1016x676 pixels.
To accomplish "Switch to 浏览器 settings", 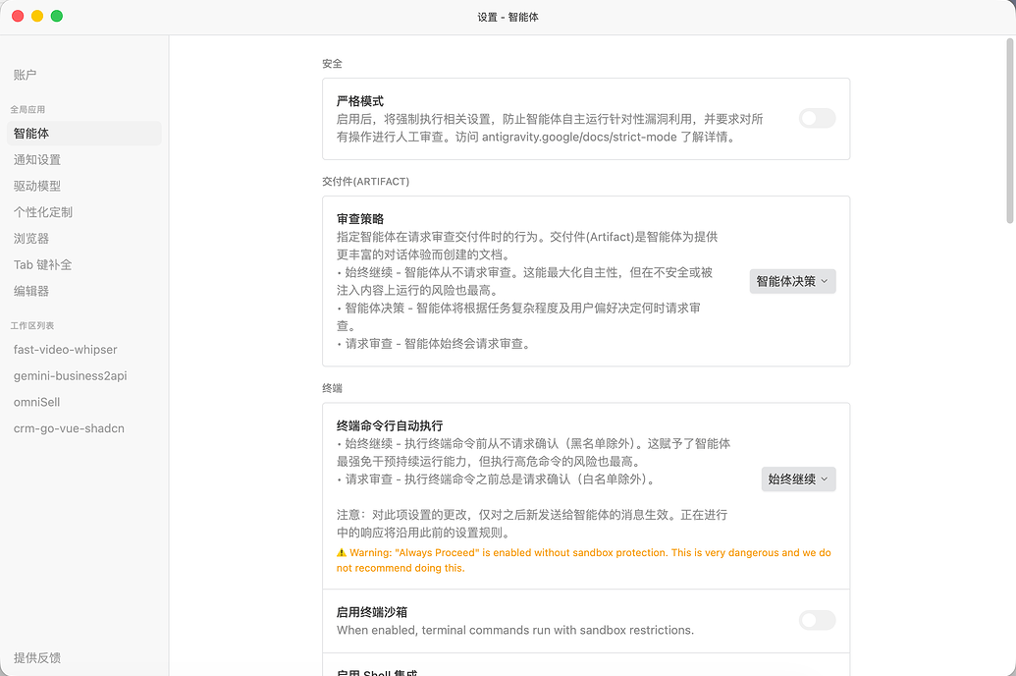I will click(31, 238).
